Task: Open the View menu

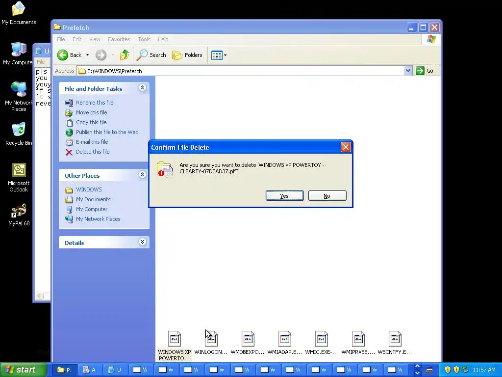Action: [95, 39]
